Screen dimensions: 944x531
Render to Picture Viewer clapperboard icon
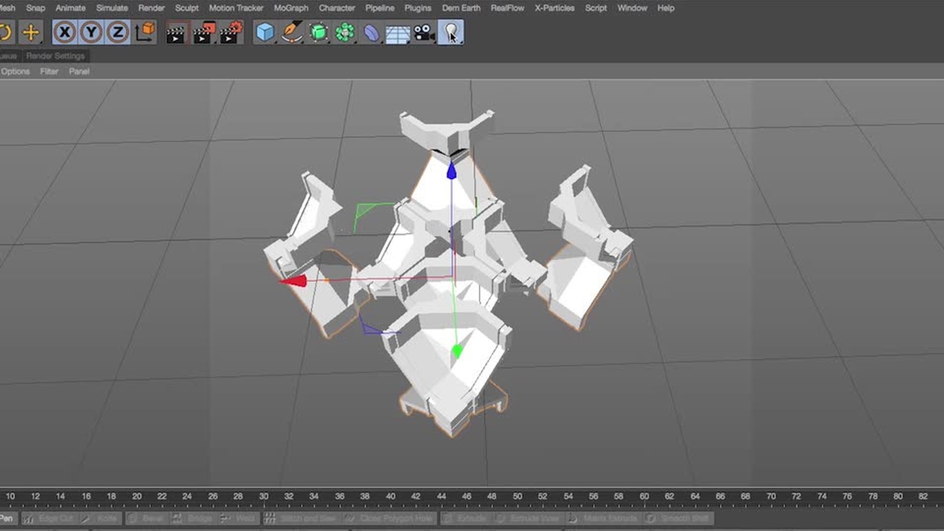(204, 33)
